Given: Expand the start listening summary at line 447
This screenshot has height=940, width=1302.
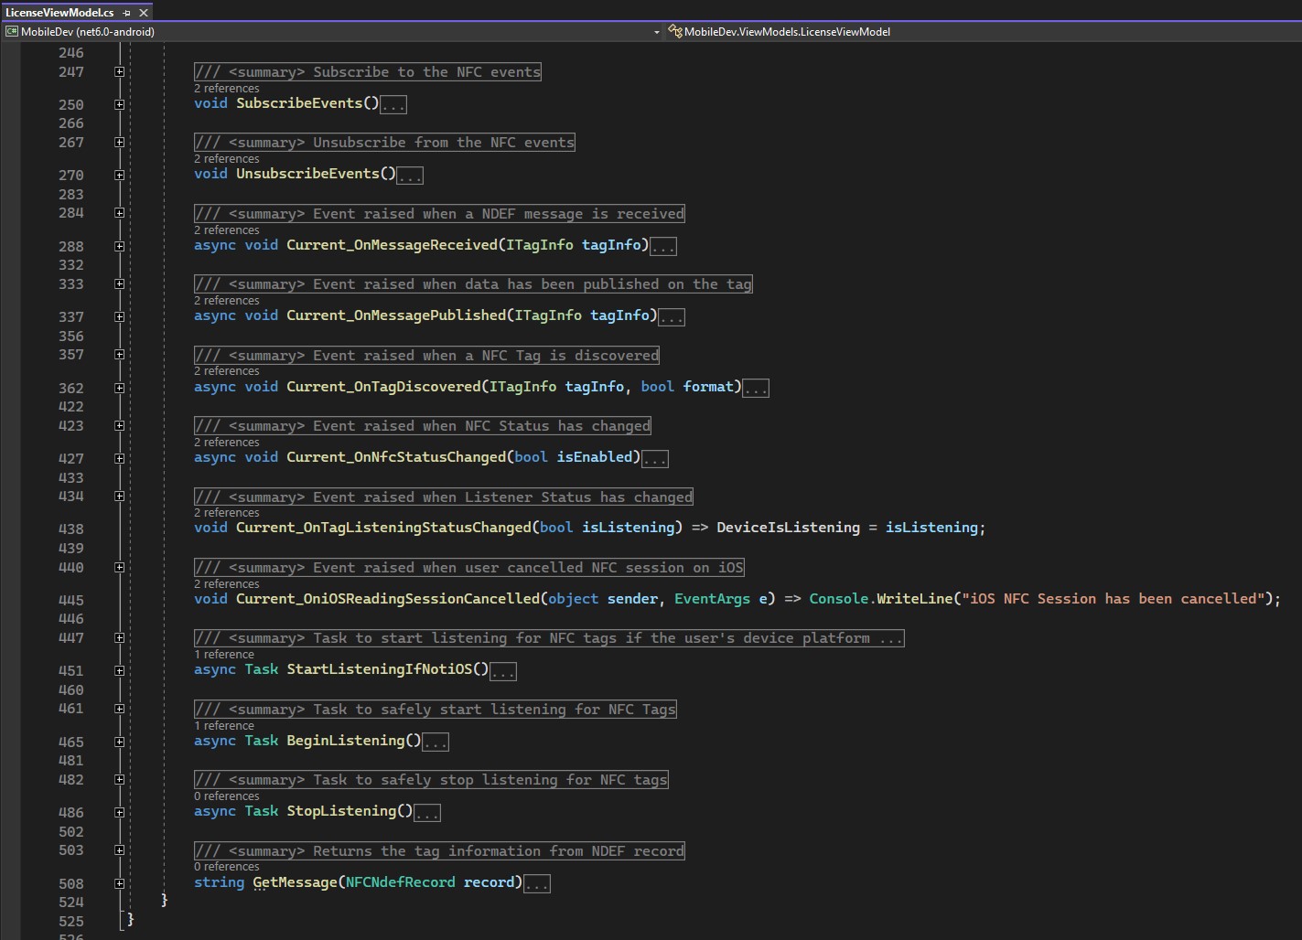Looking at the screenshot, I should click(x=119, y=637).
